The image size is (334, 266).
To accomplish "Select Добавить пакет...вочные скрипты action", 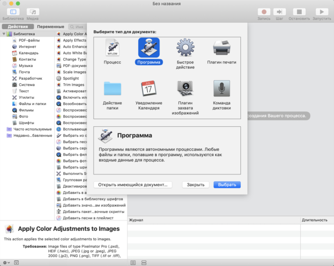I will [x=91, y=212].
